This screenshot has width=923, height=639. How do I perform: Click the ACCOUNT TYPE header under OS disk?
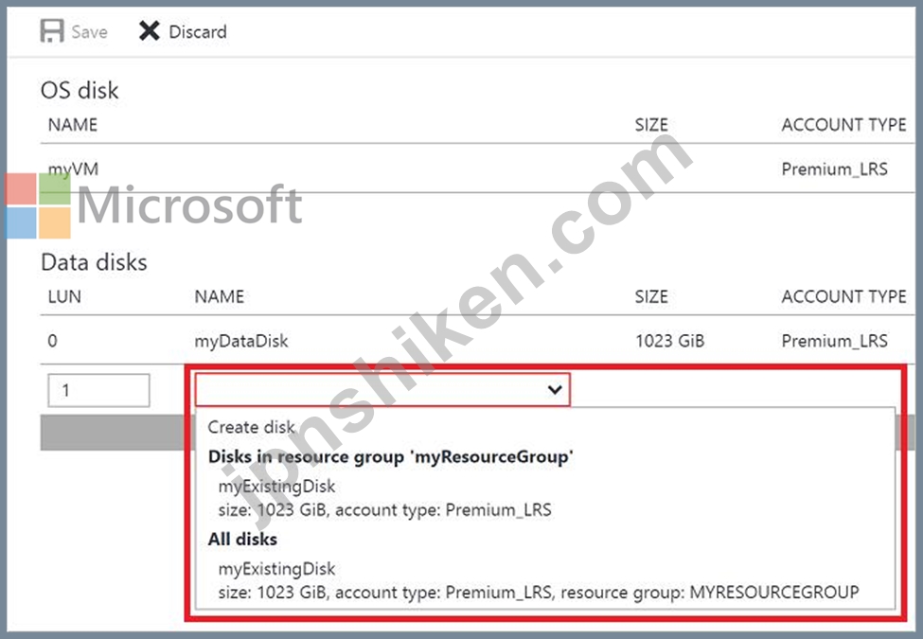pos(844,125)
